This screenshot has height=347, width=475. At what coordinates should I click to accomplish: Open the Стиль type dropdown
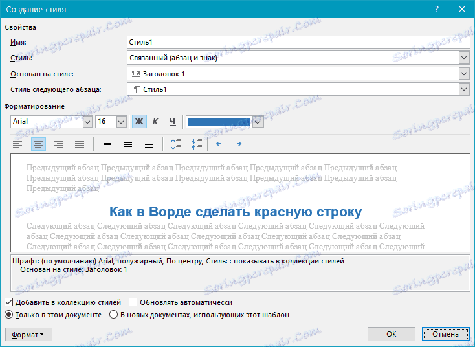[x=464, y=58]
